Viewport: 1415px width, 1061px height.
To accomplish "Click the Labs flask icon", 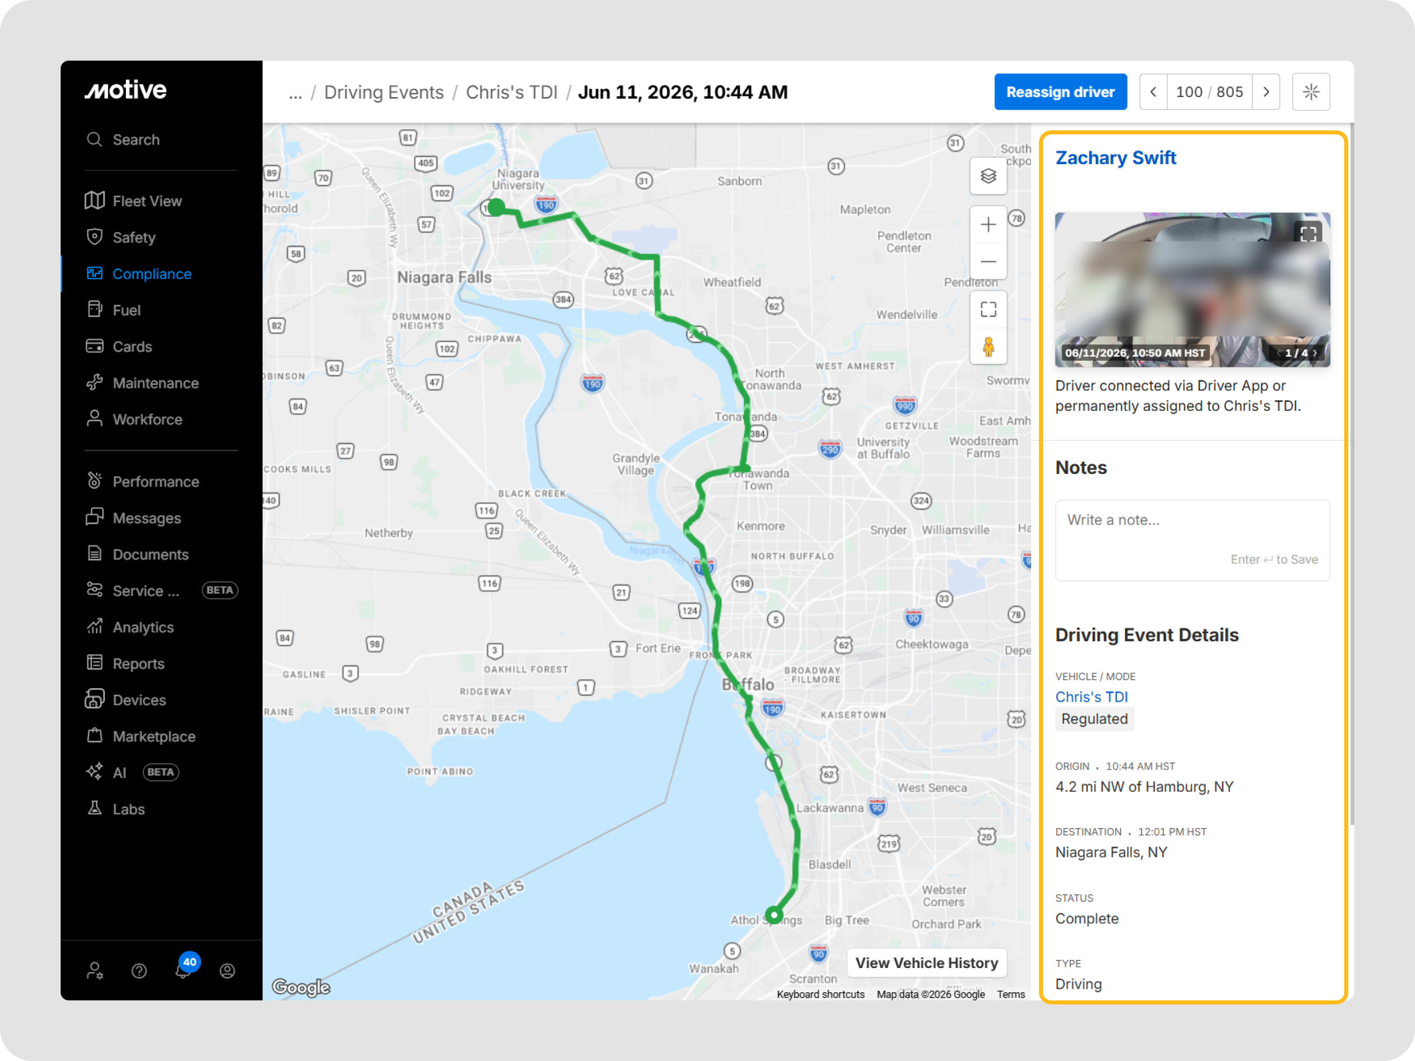I will 95,809.
